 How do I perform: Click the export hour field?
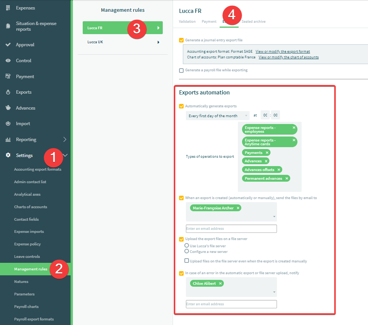[265, 115]
